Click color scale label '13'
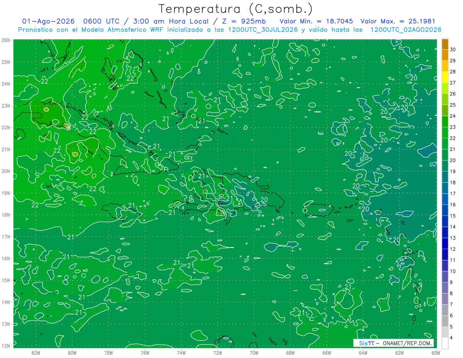This screenshot has height=358, width=463. pyautogui.click(x=453, y=238)
